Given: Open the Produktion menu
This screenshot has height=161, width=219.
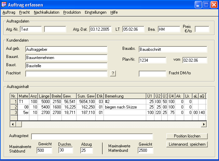Looking at the screenshot, I should tap(72, 12).
